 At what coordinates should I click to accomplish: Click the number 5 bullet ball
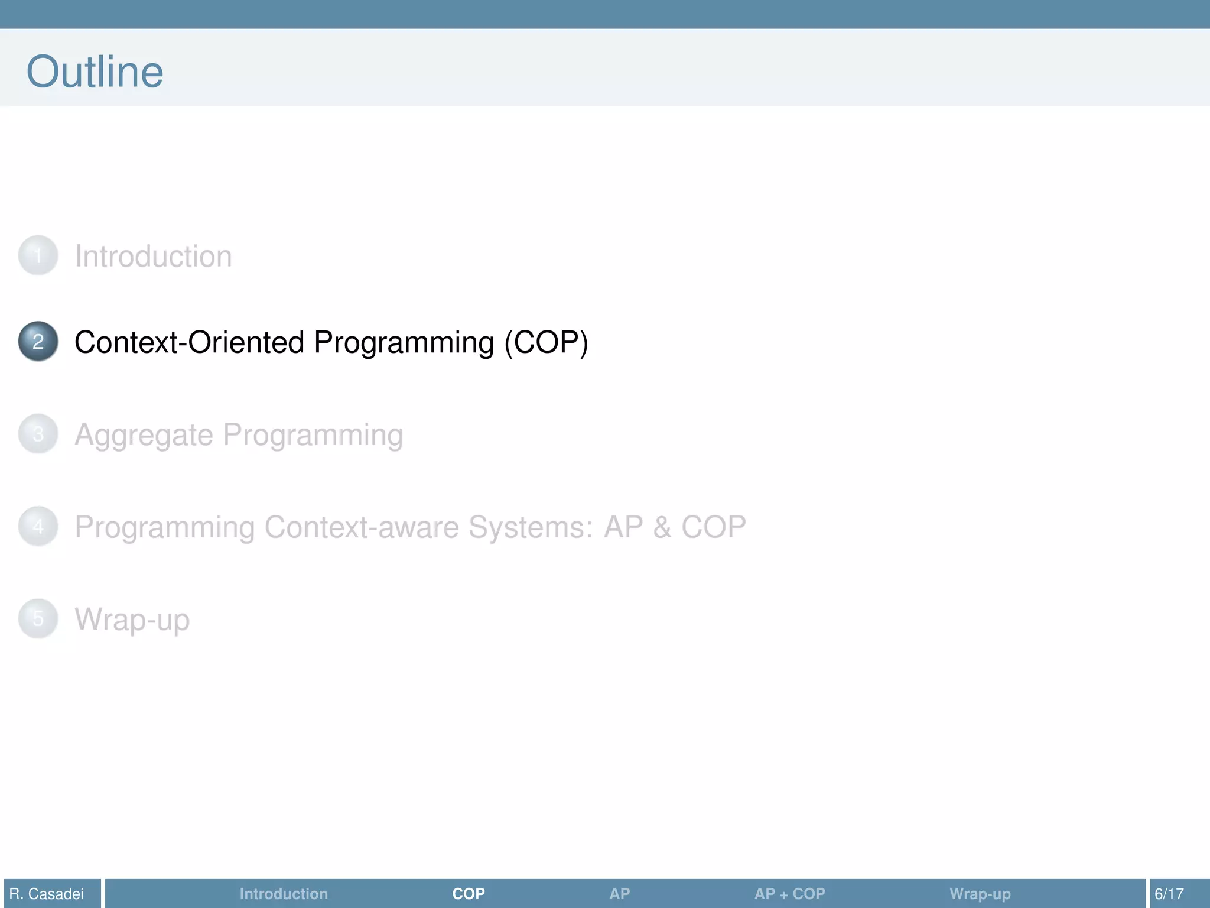(x=38, y=618)
